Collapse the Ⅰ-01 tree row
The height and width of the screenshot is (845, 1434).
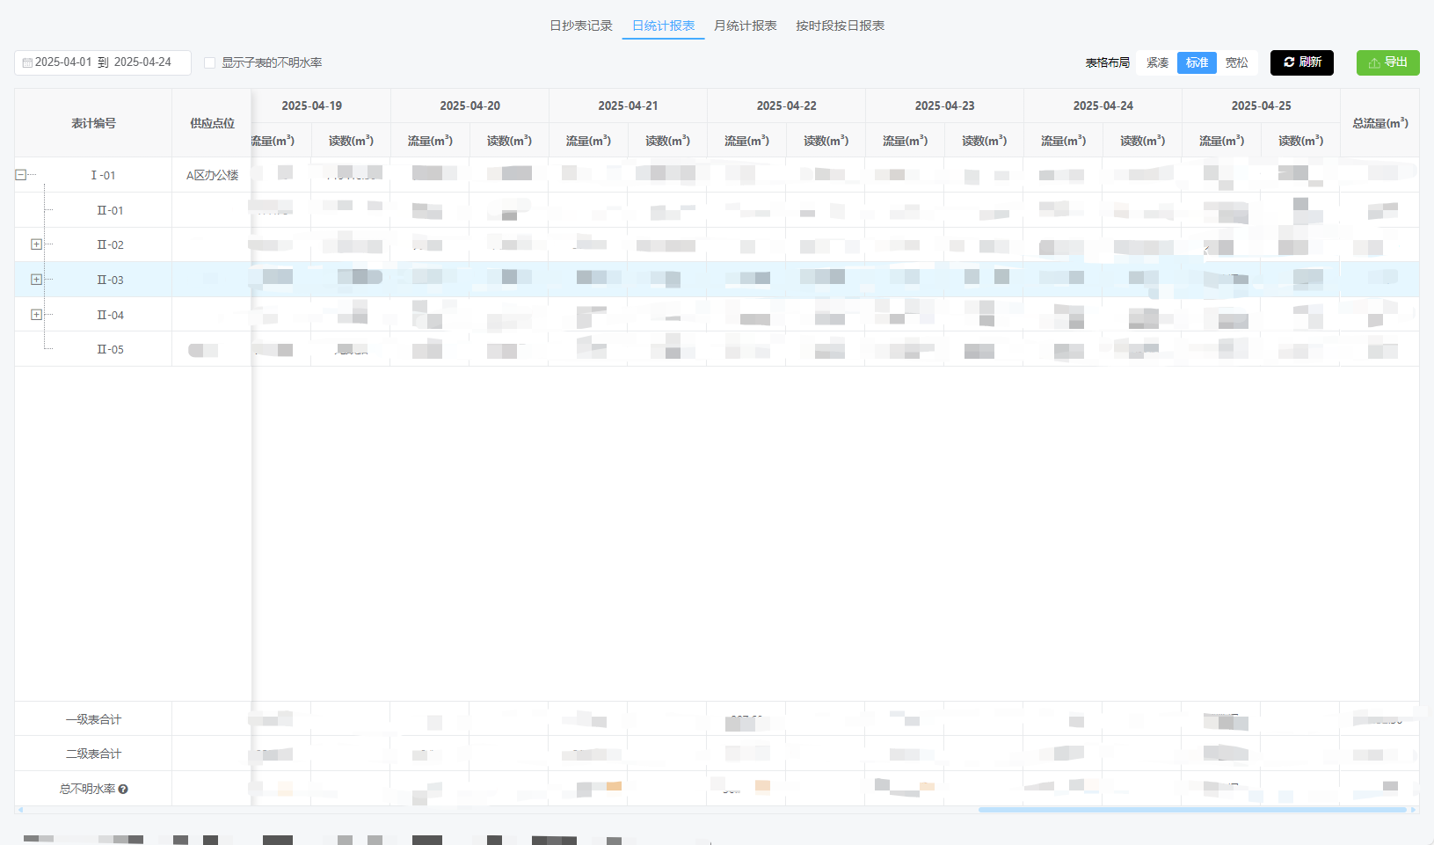19,174
